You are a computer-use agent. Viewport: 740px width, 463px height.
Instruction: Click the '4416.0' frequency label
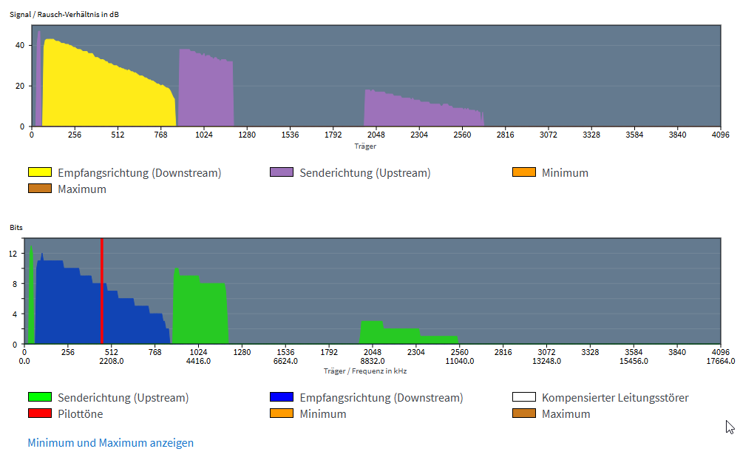[198, 361]
